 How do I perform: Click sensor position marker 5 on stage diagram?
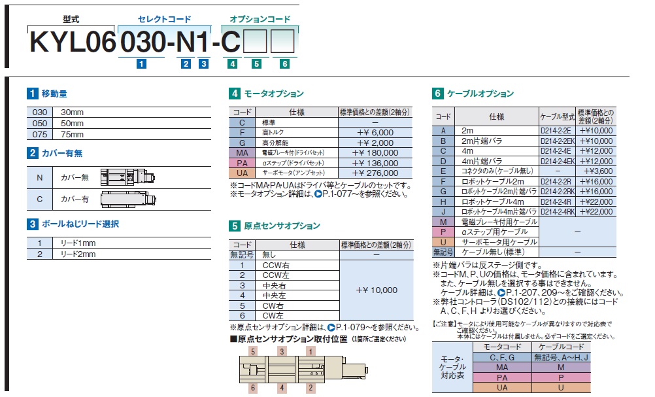click(x=252, y=351)
